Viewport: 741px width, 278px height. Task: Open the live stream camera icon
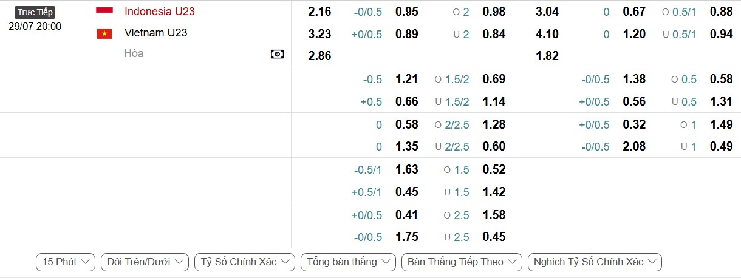[x=277, y=55]
